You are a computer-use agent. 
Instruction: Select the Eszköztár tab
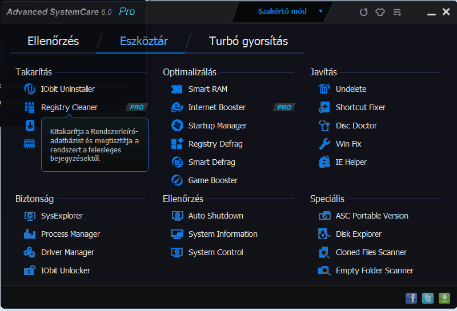(144, 41)
